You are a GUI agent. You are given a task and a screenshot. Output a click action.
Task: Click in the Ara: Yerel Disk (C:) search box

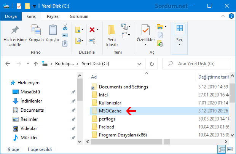tap(197, 64)
